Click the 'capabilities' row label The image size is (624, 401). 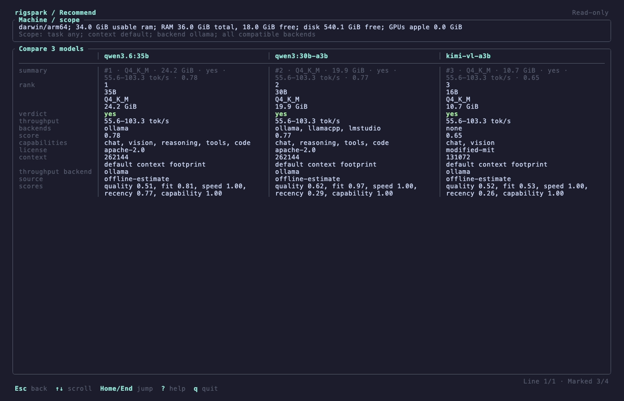(43, 143)
